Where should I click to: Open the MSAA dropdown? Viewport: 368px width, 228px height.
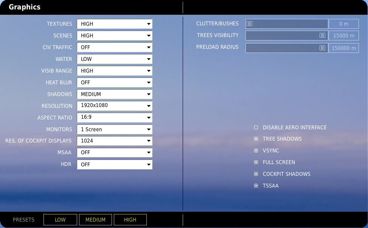click(115, 152)
